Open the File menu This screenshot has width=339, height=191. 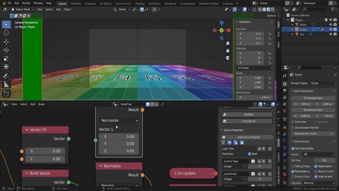pos(10,3)
